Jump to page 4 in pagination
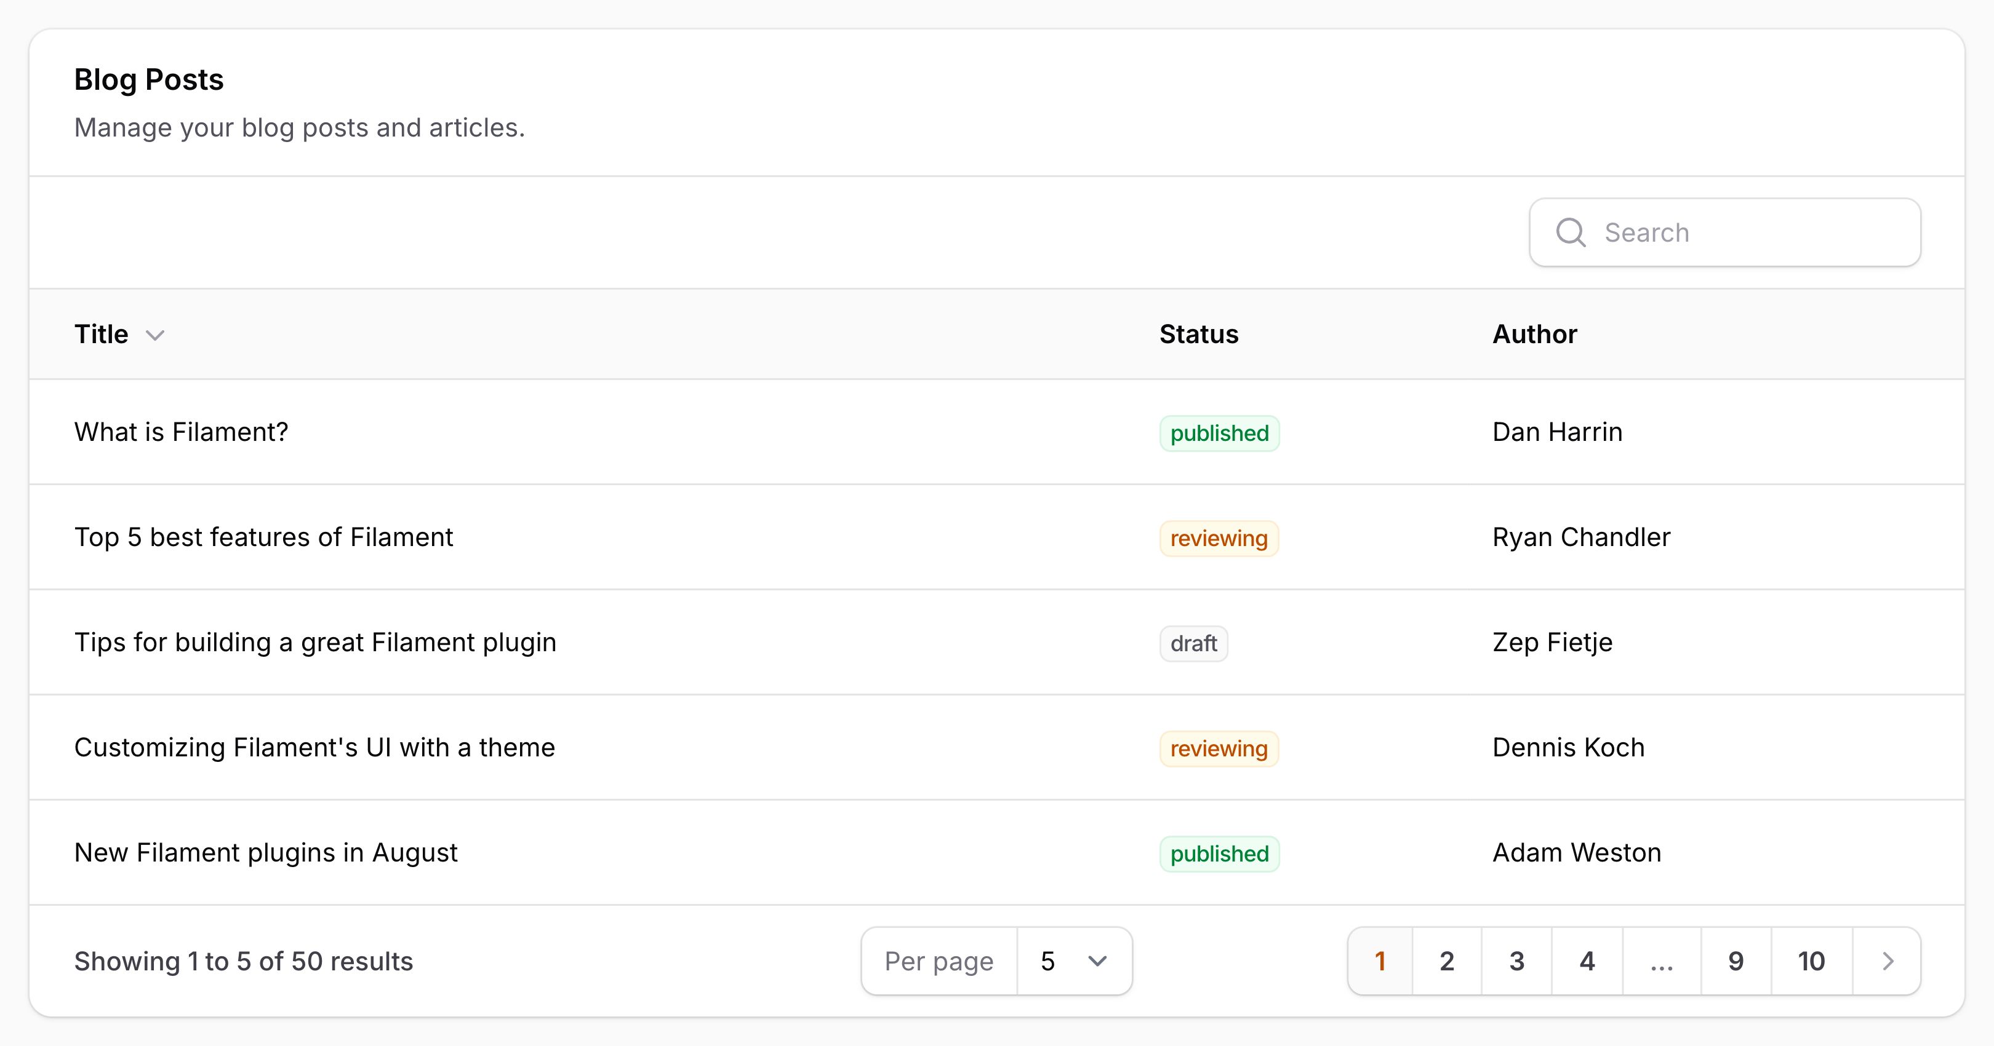The image size is (1994, 1046). click(1587, 961)
